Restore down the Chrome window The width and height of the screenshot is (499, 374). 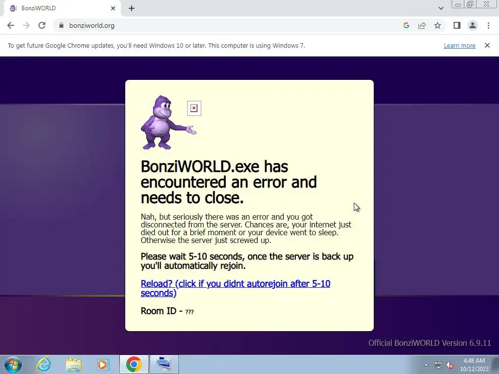point(470,4)
